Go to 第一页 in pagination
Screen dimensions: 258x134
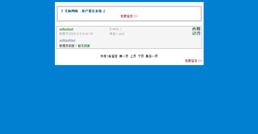click(124, 56)
